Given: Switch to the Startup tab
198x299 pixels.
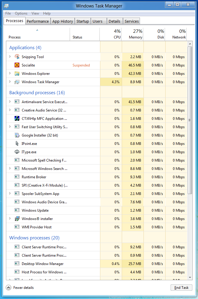Looking at the screenshot, I should click(x=83, y=21).
